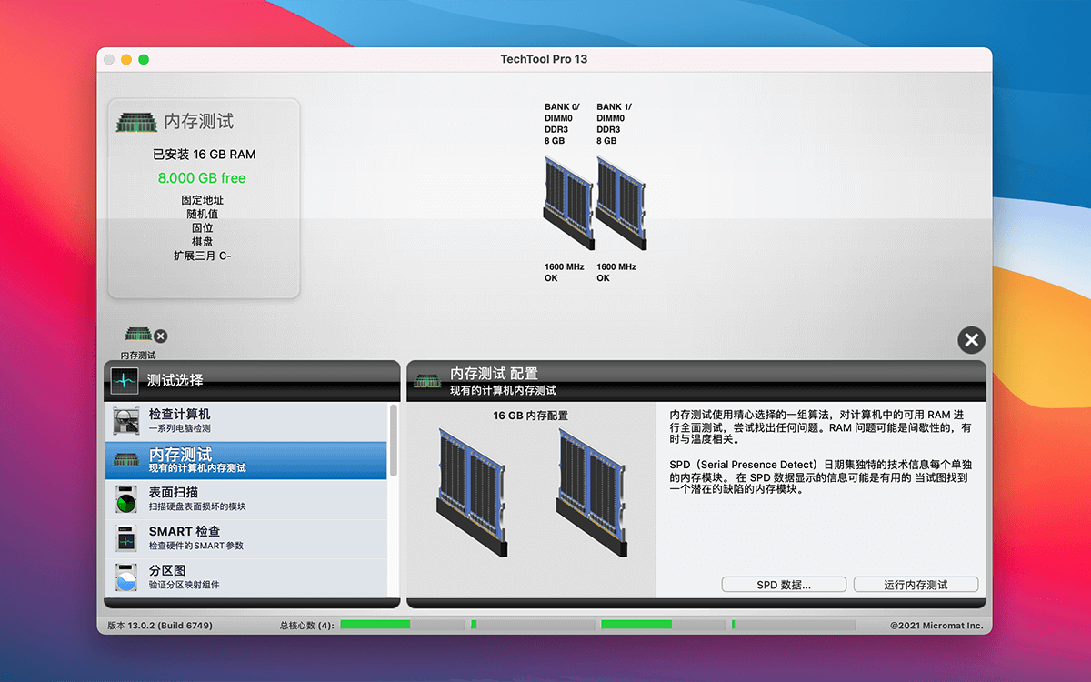The image size is (1091, 682).
Task: Select the 内存测试 row RAM icon
Action: pyautogui.click(x=126, y=460)
